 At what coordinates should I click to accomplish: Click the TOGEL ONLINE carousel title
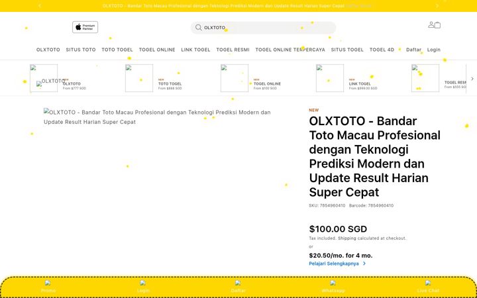tap(267, 83)
